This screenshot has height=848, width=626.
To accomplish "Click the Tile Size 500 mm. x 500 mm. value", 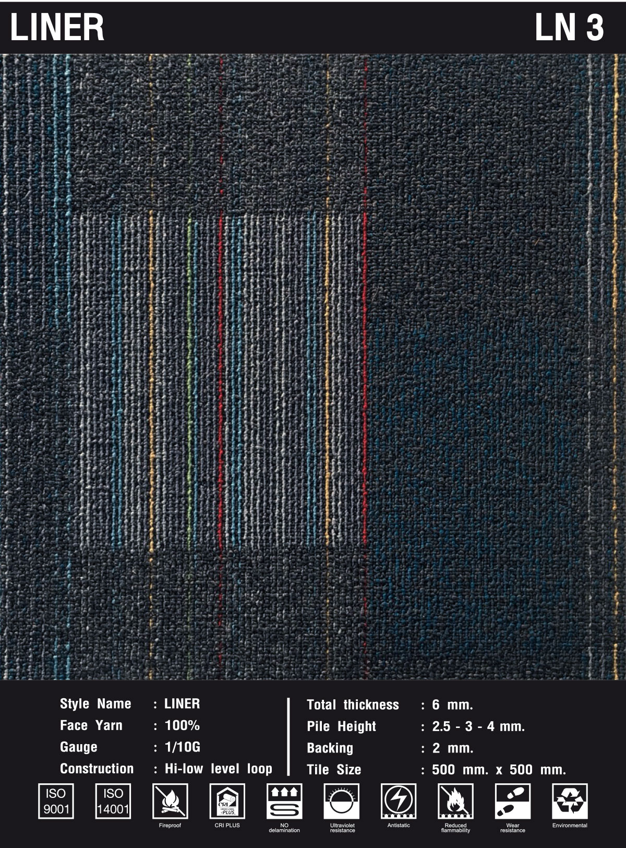I will pos(498,770).
